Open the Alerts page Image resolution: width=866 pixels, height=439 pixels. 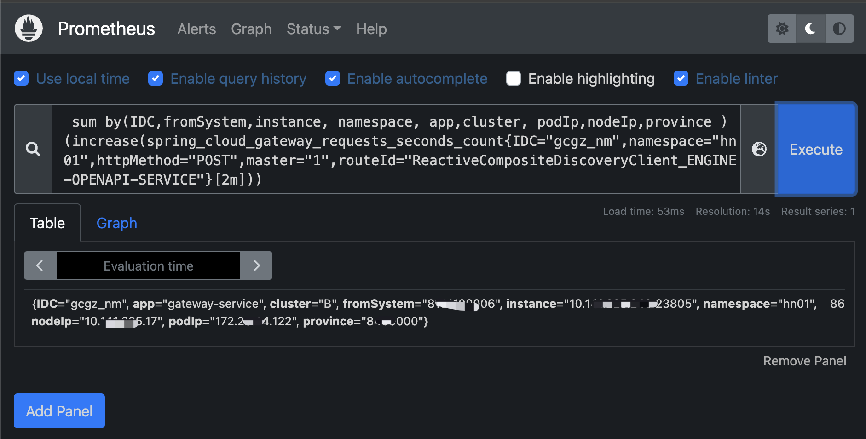point(196,29)
